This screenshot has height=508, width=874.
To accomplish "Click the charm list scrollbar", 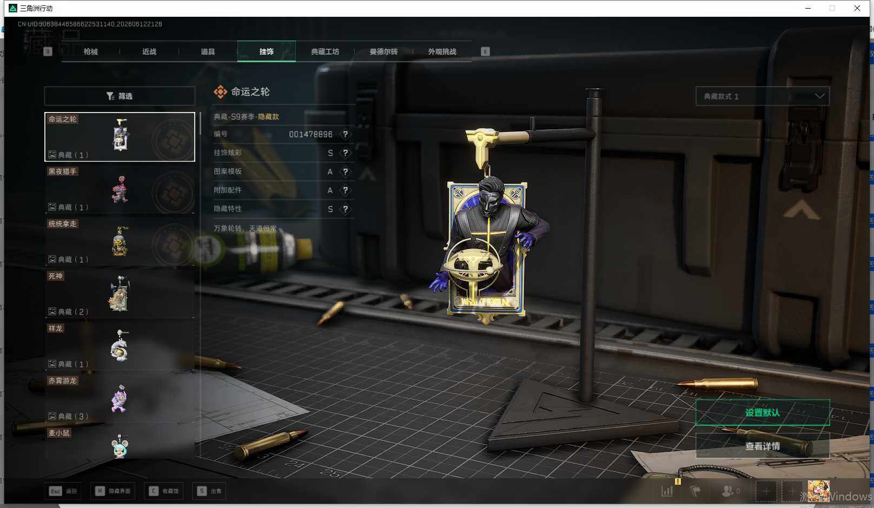I will pos(200,123).
